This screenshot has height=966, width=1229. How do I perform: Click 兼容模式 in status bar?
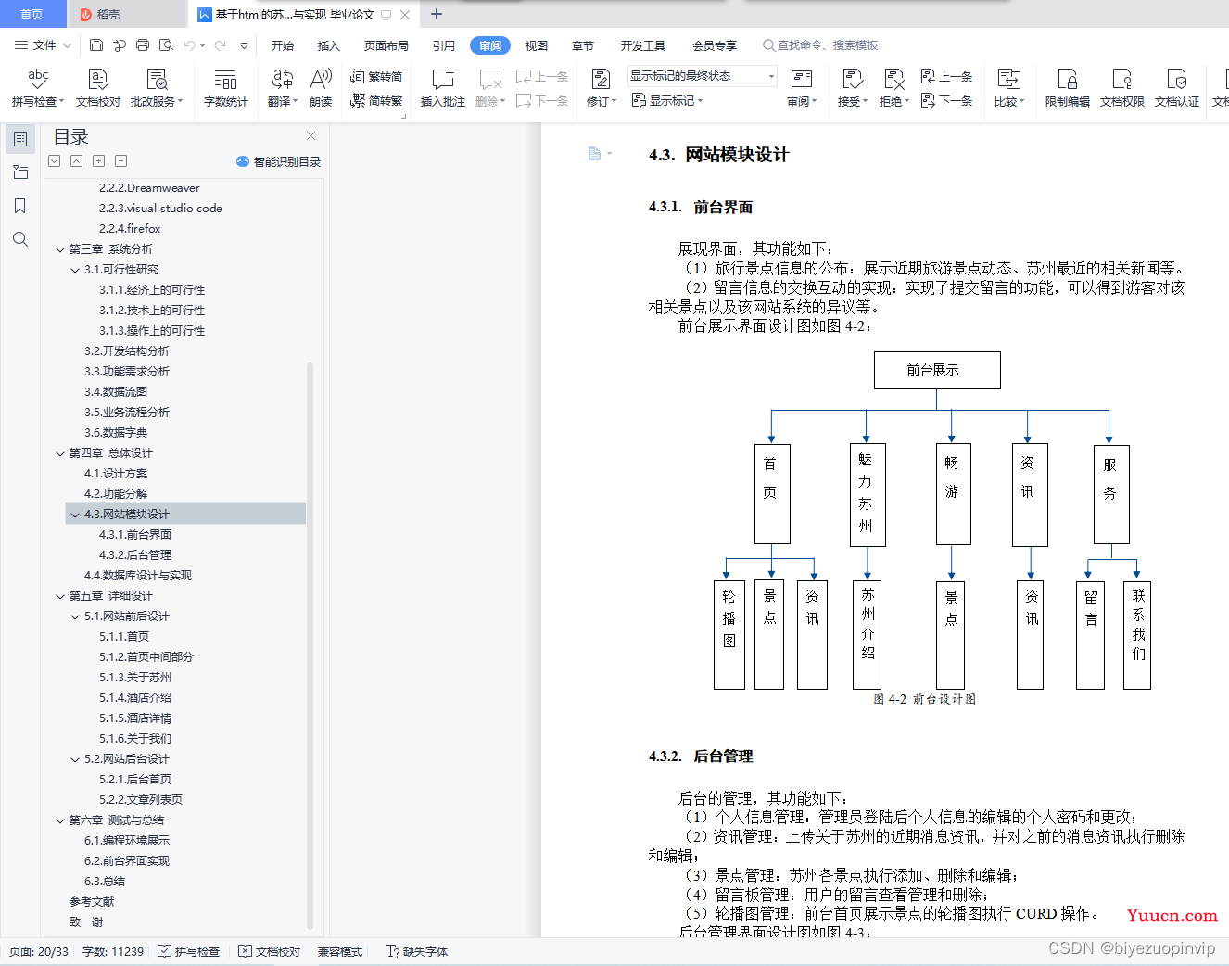point(340,951)
